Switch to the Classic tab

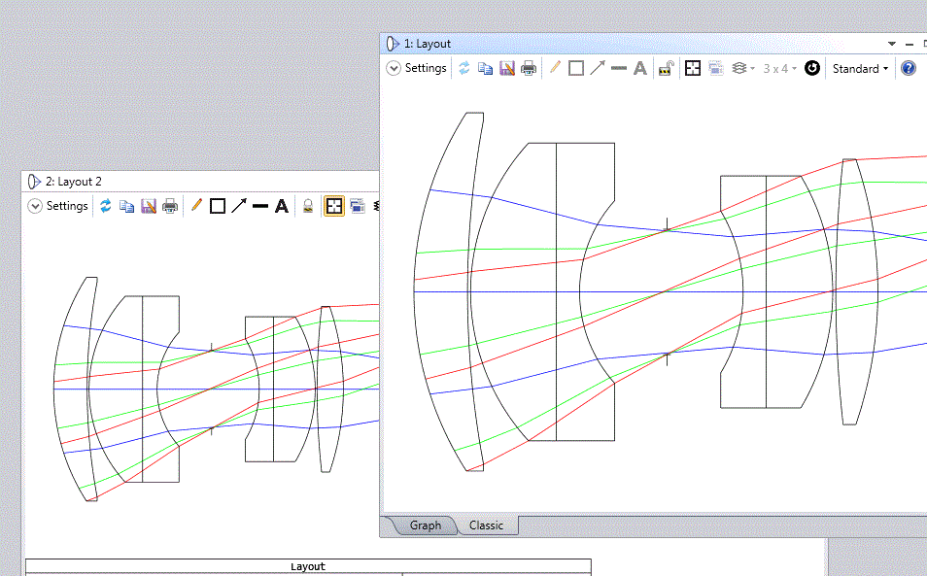point(486,525)
